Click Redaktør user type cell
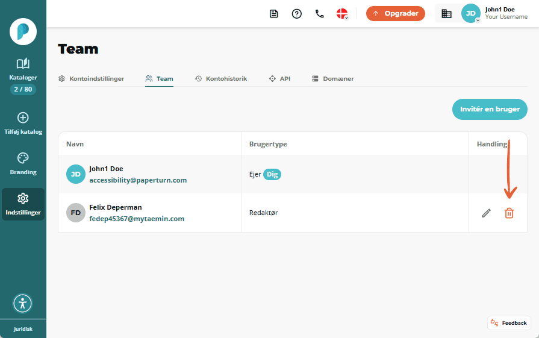This screenshot has height=338, width=539. 264,213
